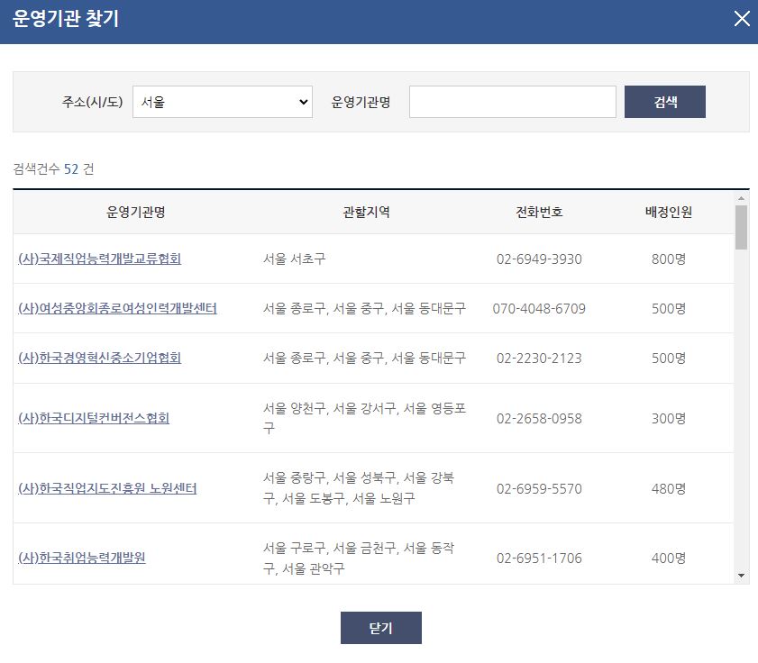The height and width of the screenshot is (663, 758).
Task: Click the scrollbar up arrow in results list
Action: 741,198
